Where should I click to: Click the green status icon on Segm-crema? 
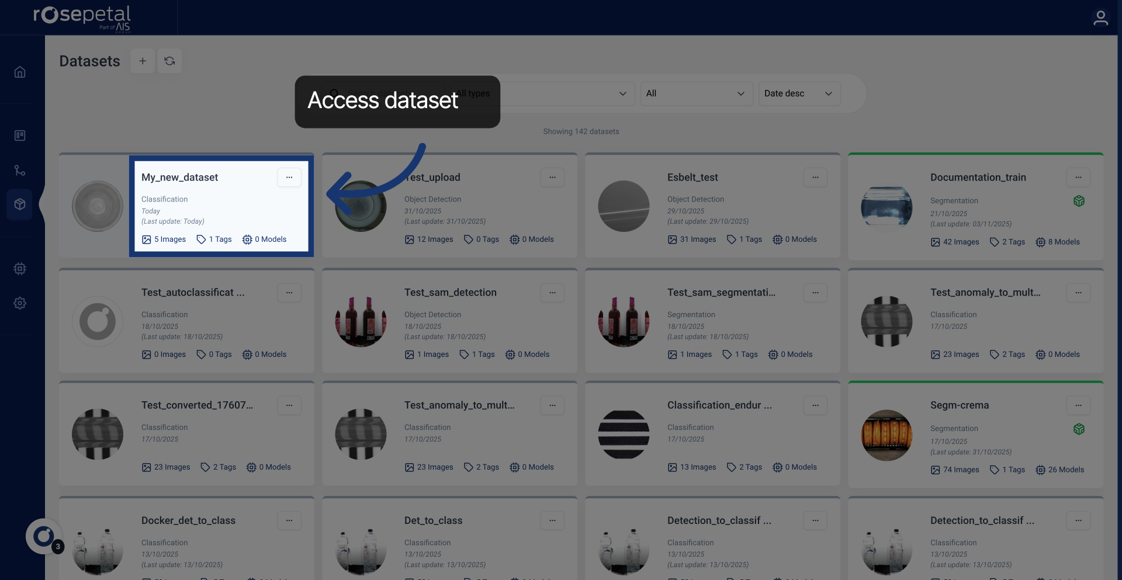click(x=1079, y=429)
